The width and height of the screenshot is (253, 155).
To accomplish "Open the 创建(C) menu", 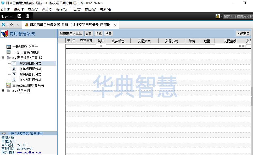I will coord(47,10).
